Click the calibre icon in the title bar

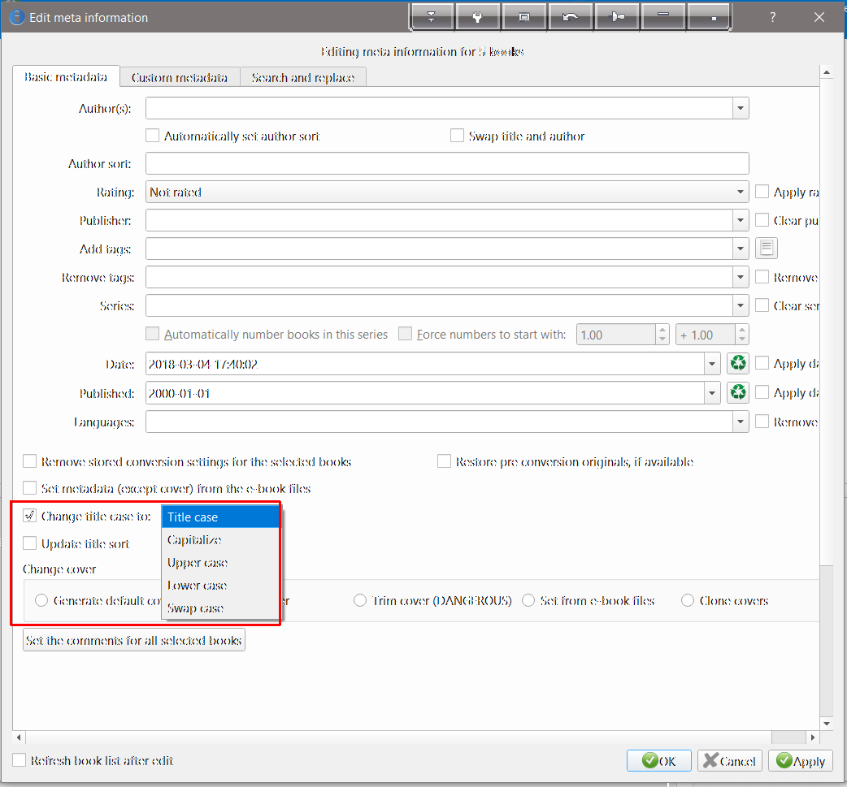17,17
